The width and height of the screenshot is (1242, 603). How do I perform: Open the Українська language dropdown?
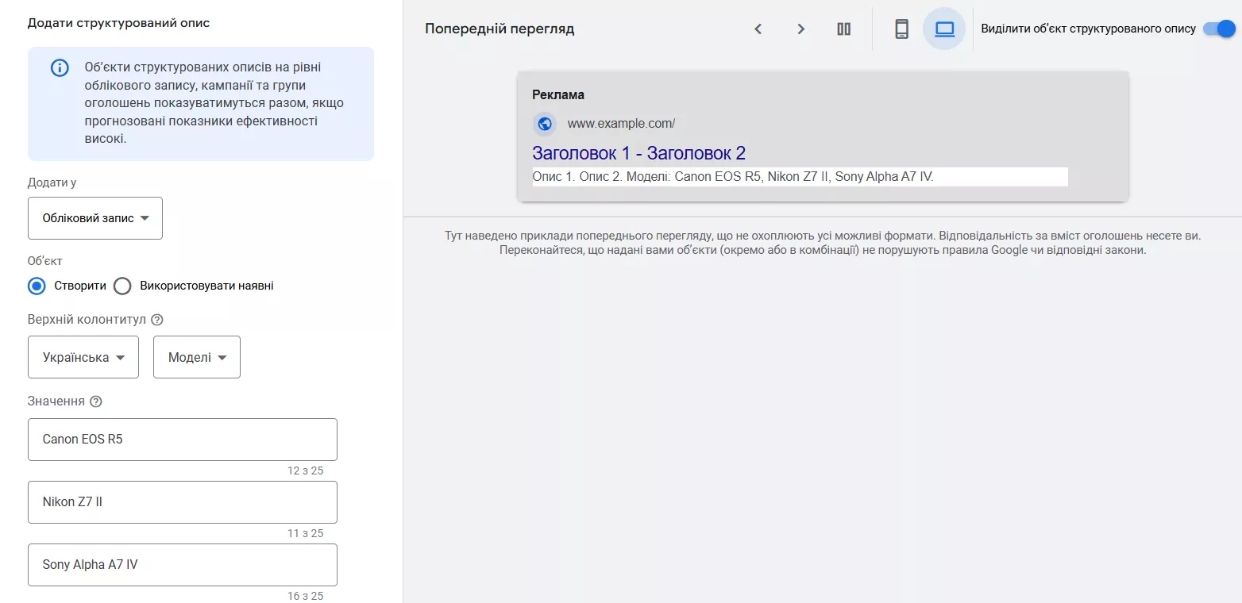pyautogui.click(x=83, y=357)
